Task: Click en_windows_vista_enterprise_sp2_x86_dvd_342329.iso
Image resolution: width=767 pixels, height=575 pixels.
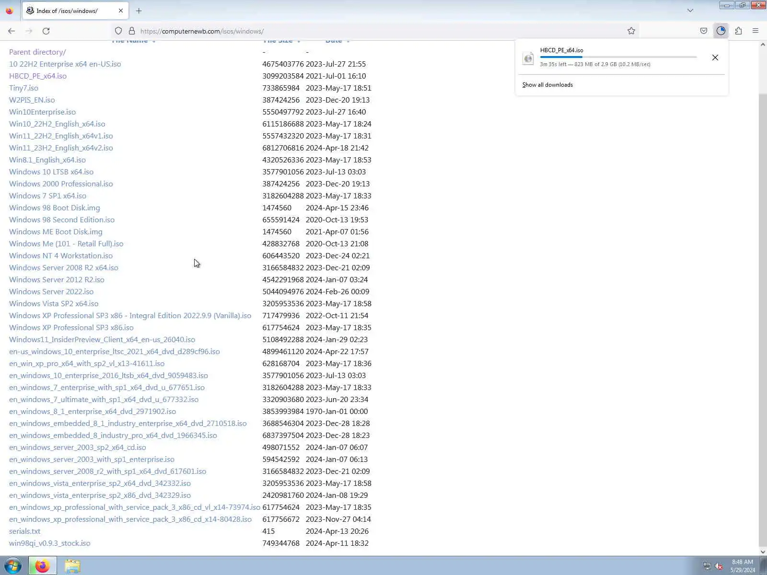Action: tap(100, 495)
